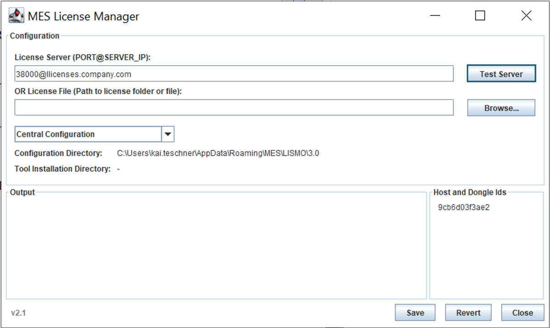
Task: Click the MES License Manager app icon
Action: point(16,16)
